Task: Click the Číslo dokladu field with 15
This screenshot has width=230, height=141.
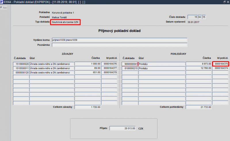Action: click(x=193, y=17)
